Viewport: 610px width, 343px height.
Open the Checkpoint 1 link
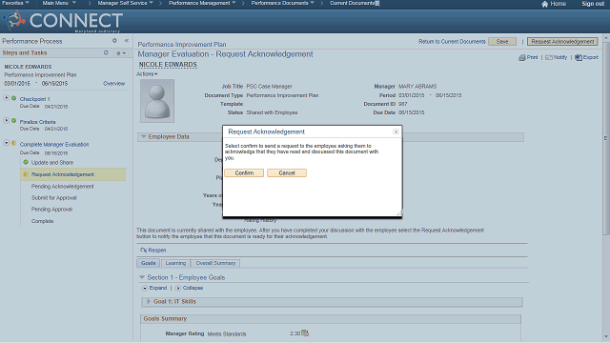35,99
